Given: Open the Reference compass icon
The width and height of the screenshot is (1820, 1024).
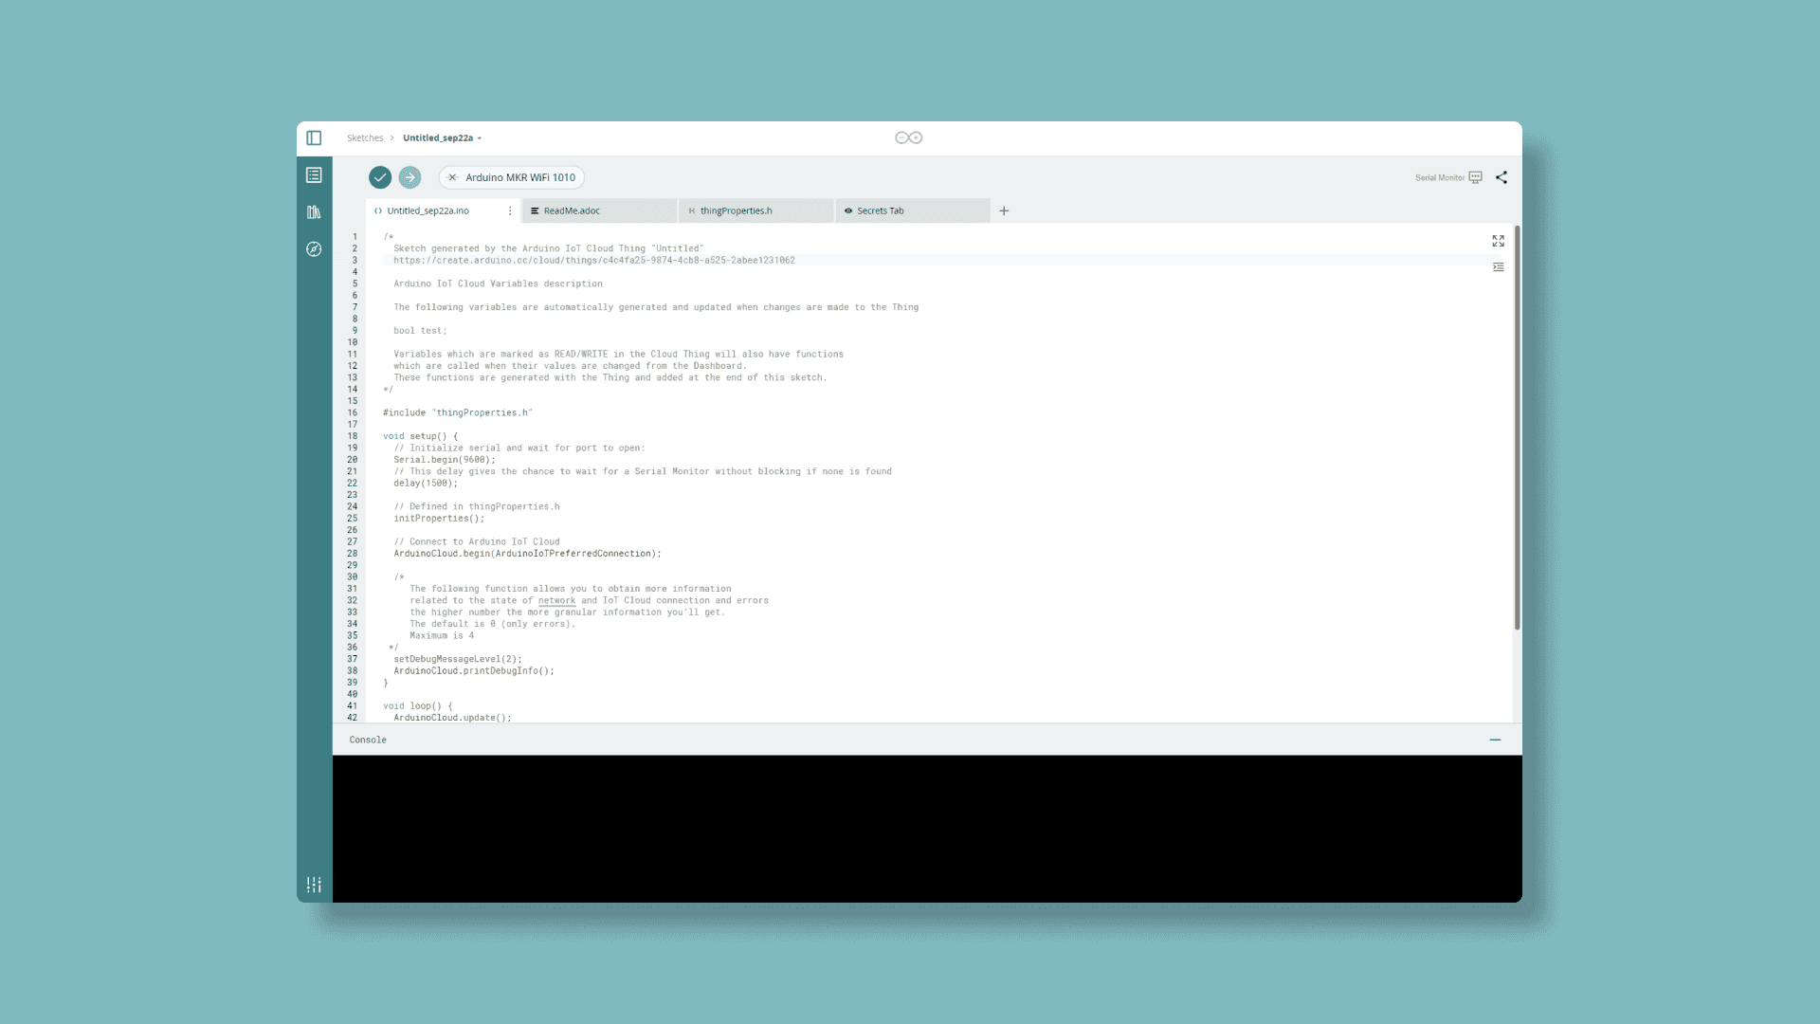Looking at the screenshot, I should pos(314,249).
